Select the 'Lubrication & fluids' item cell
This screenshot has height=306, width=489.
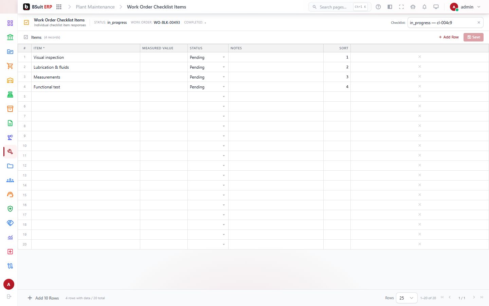(86, 67)
